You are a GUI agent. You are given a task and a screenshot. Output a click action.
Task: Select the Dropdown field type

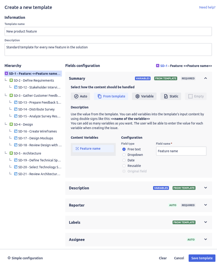(124, 155)
